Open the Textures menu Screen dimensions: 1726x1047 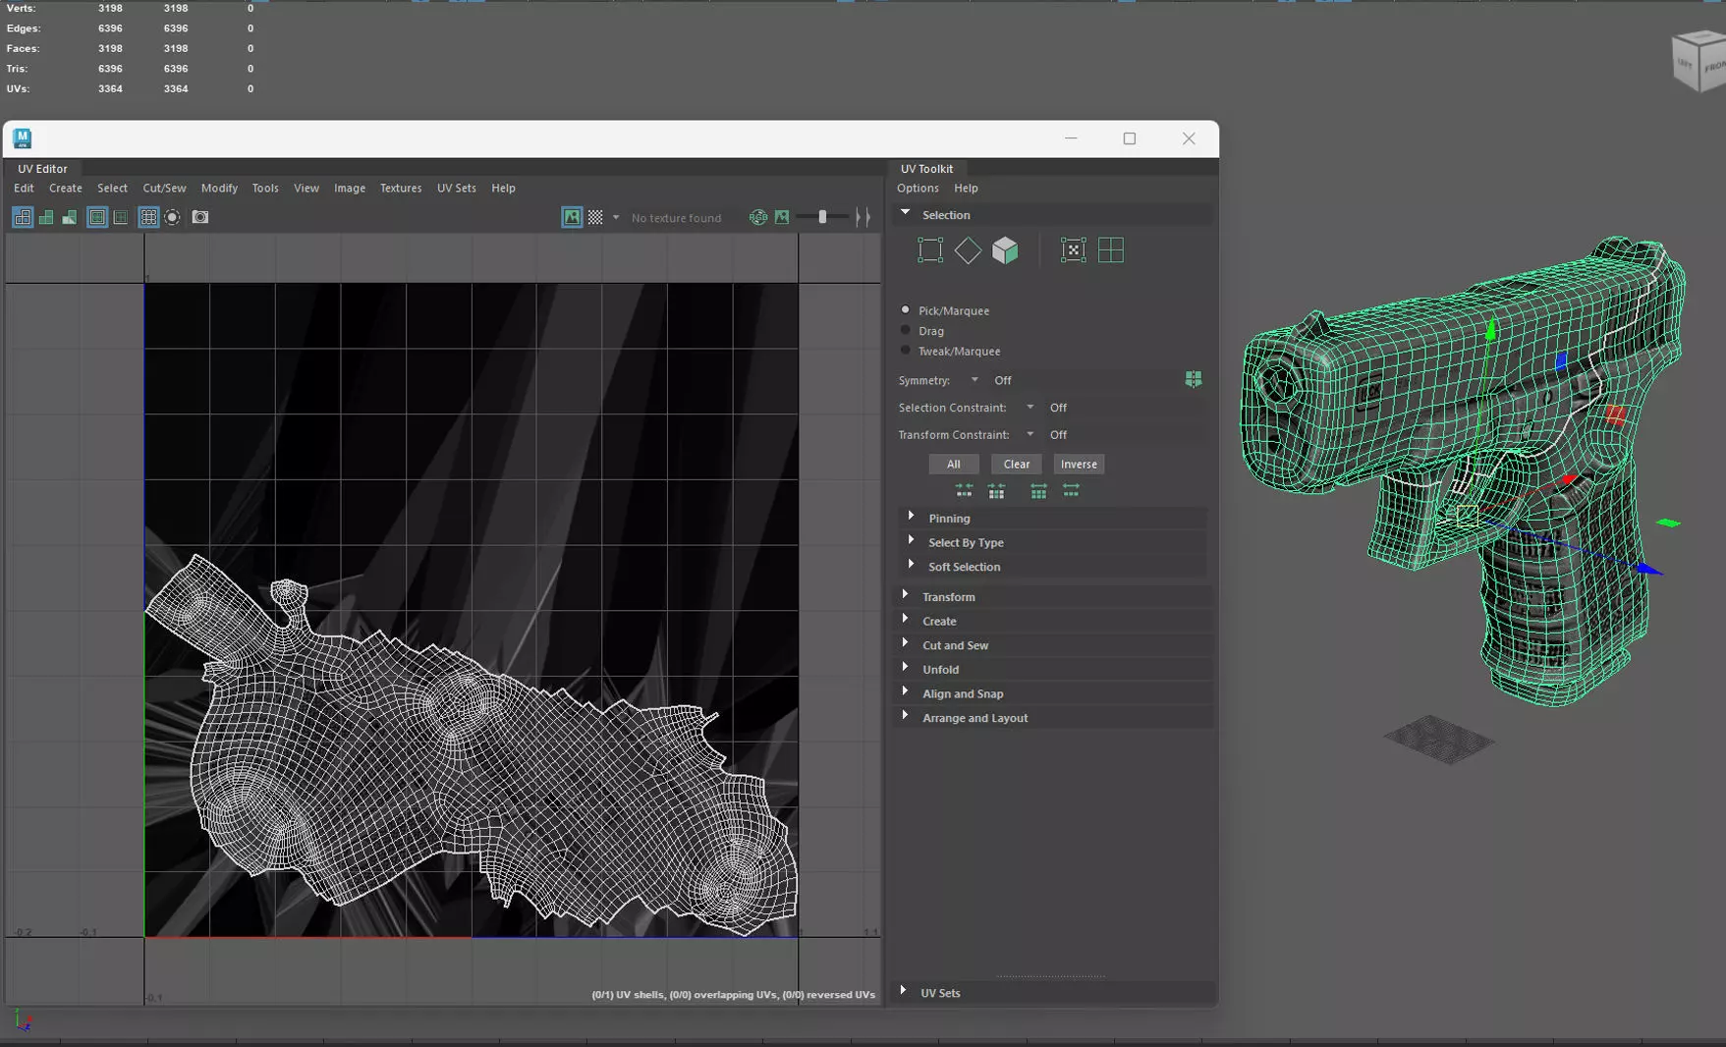(400, 188)
